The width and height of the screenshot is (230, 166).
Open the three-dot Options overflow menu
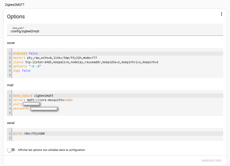tap(221, 14)
